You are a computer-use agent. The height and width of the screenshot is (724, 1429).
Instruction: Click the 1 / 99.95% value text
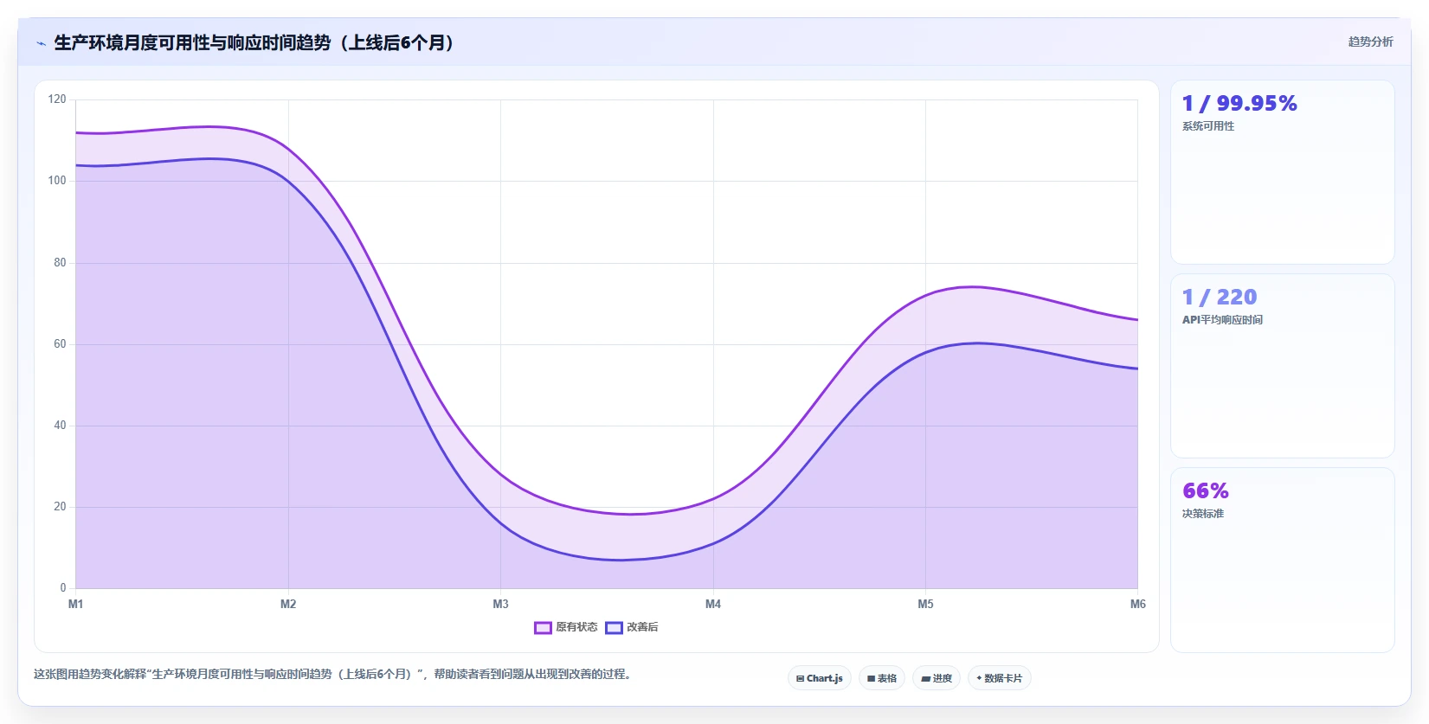1239,103
